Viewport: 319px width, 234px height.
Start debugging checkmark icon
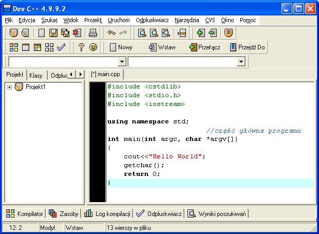click(61, 47)
